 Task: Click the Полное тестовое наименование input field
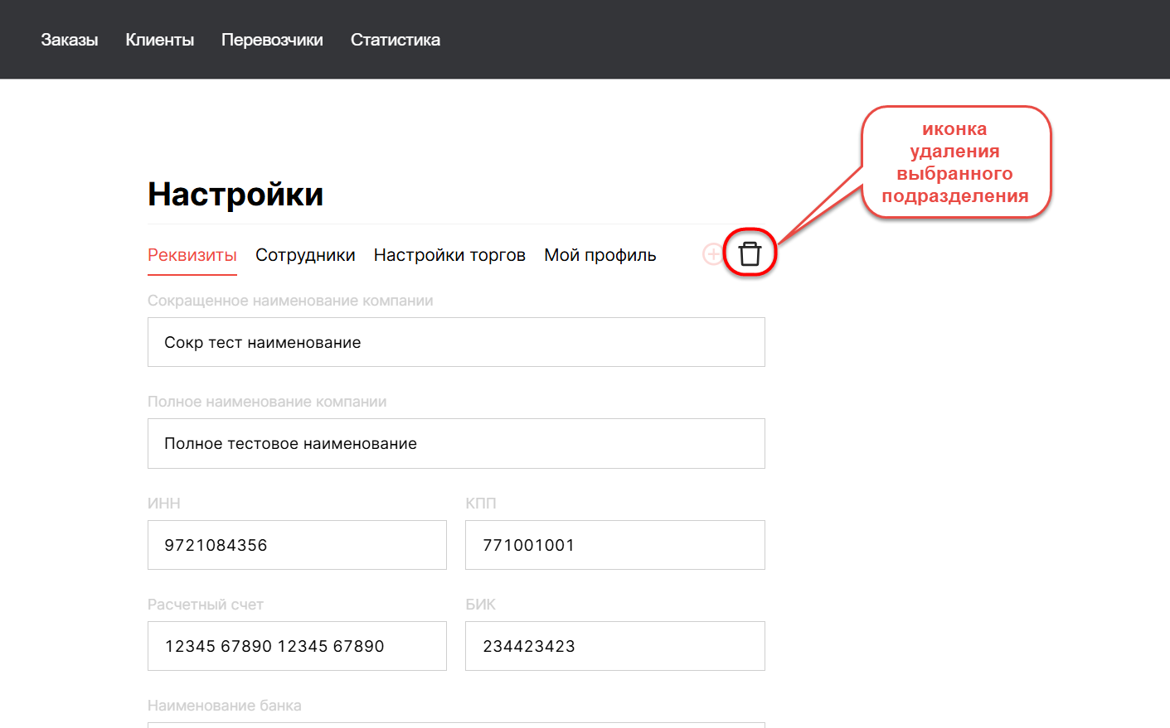click(456, 443)
